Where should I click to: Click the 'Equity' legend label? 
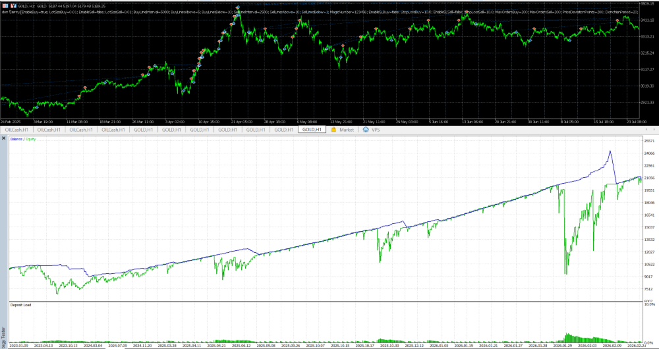pyautogui.click(x=31, y=138)
